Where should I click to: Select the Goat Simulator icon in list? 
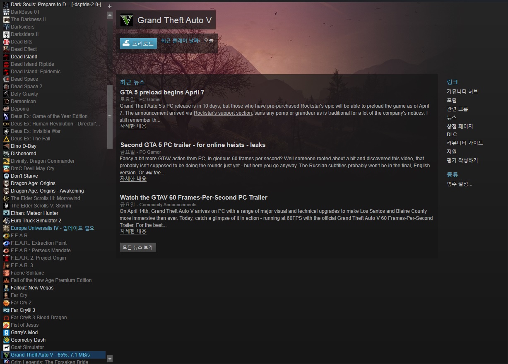(x=6, y=347)
